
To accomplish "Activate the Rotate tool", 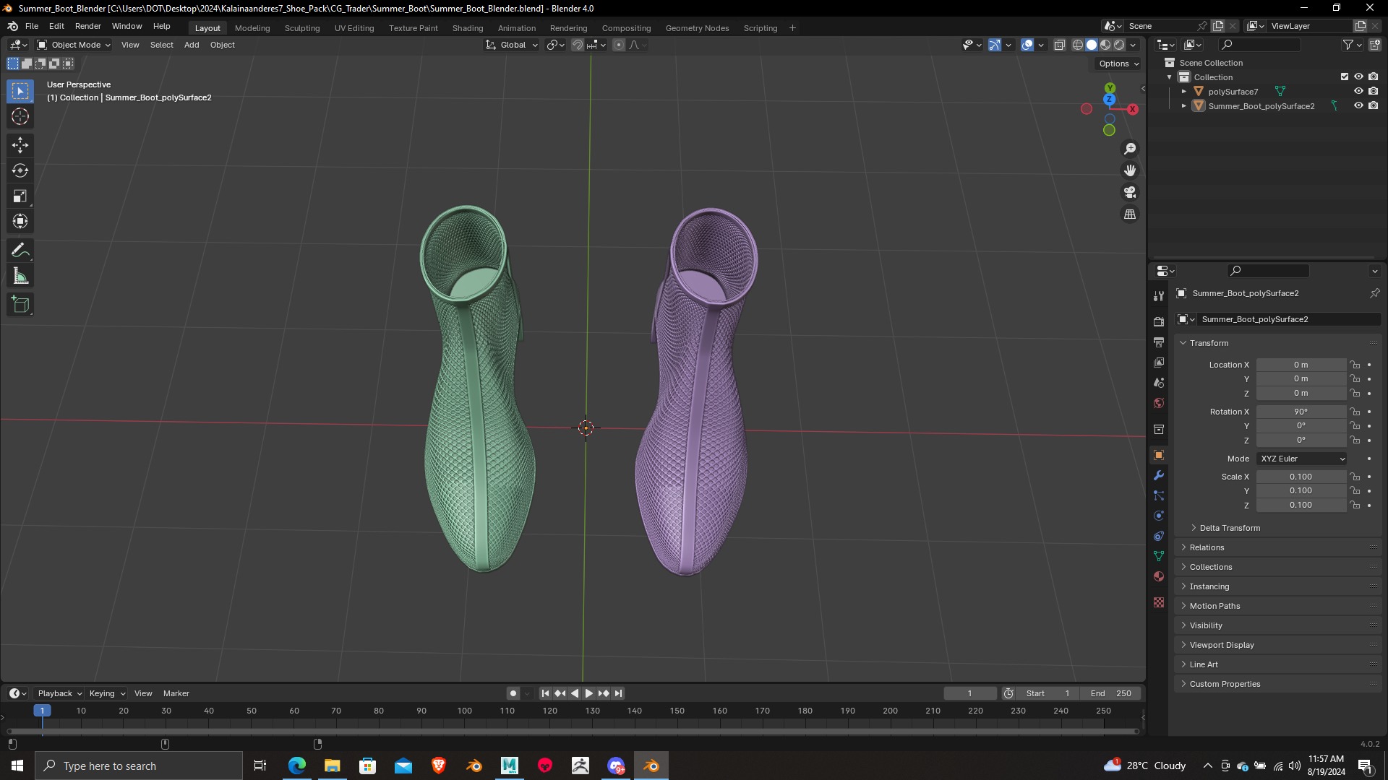I will (x=20, y=170).
